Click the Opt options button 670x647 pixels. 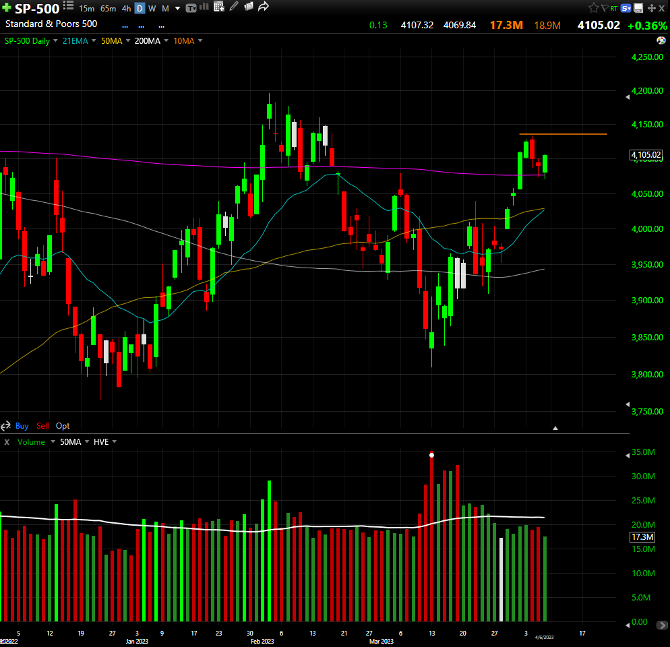(63, 426)
